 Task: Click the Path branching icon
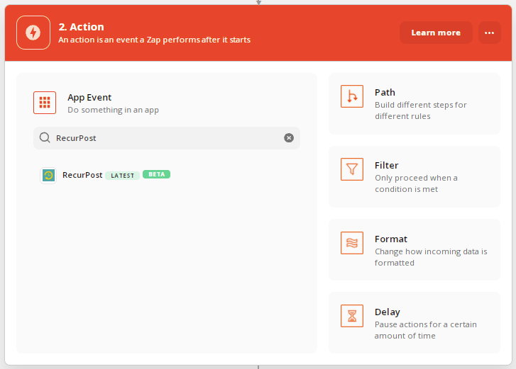click(352, 96)
